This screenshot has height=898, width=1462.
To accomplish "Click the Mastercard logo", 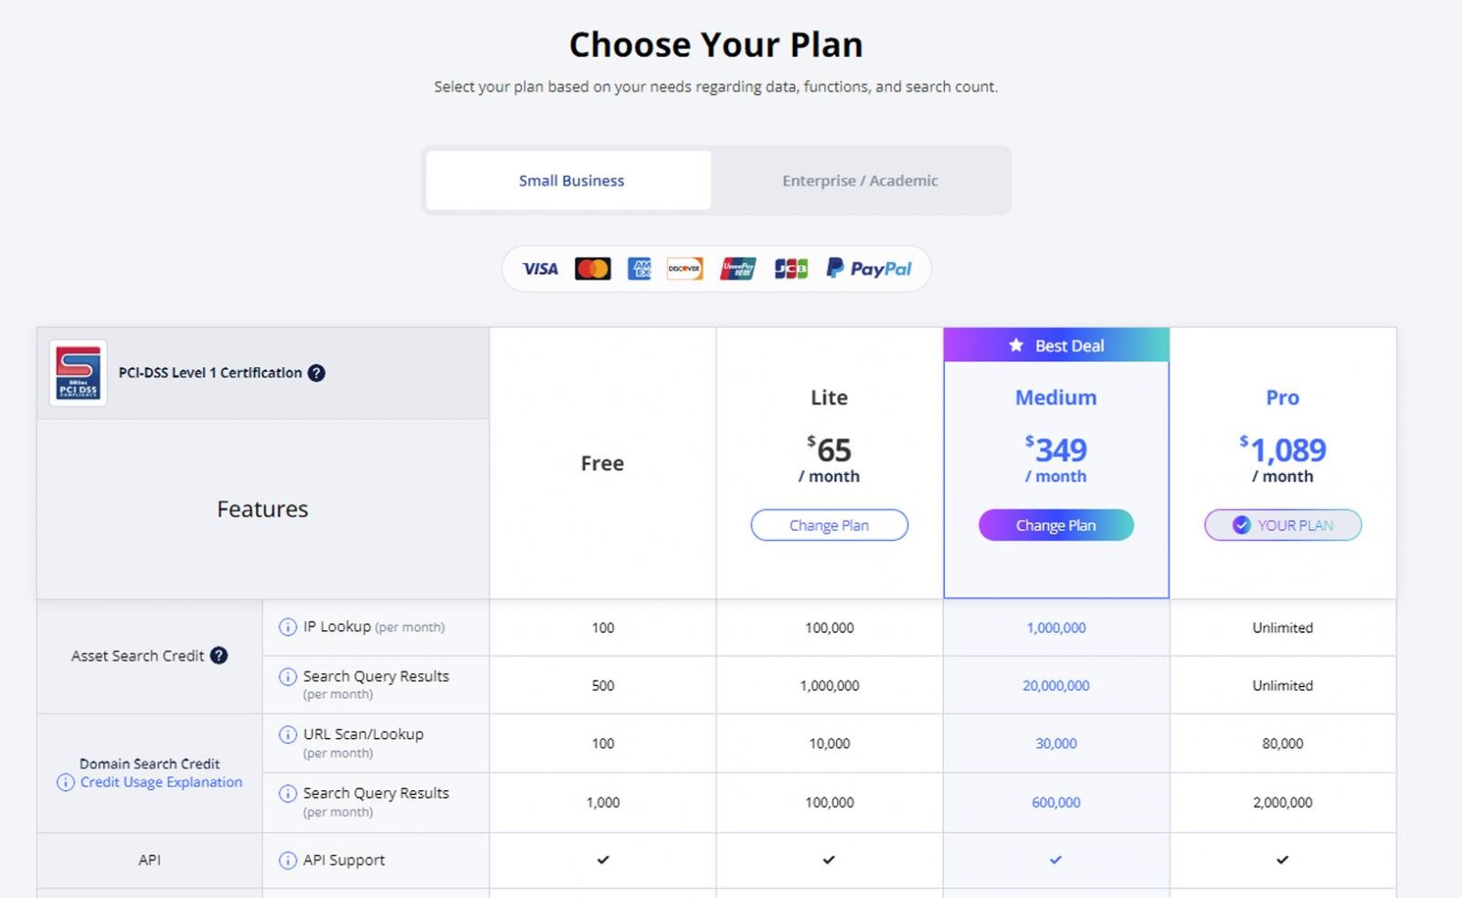I will pyautogui.click(x=593, y=269).
